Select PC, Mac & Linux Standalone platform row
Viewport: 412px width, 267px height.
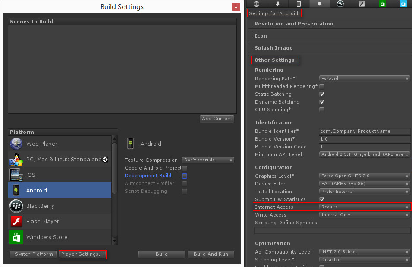pos(60,159)
